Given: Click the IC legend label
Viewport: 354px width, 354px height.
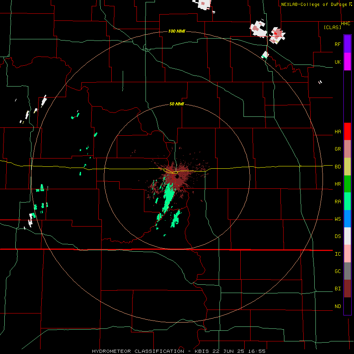Looking at the screenshot, I should (337, 254).
